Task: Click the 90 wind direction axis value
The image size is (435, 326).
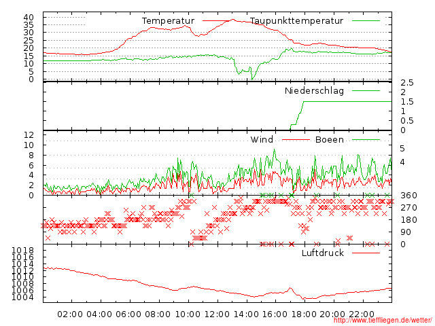Action: point(405,232)
